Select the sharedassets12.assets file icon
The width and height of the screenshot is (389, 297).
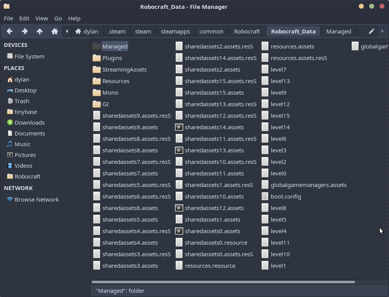pyautogui.click(x=179, y=208)
